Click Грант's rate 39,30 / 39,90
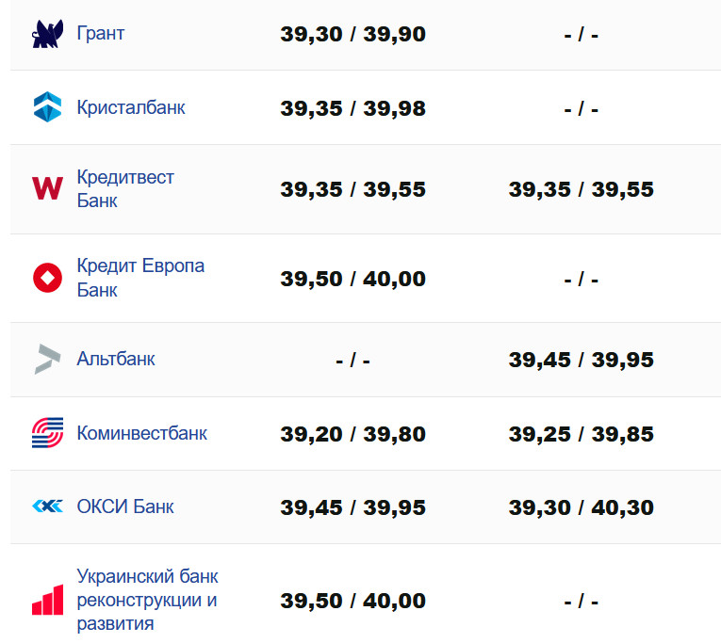 tap(352, 35)
